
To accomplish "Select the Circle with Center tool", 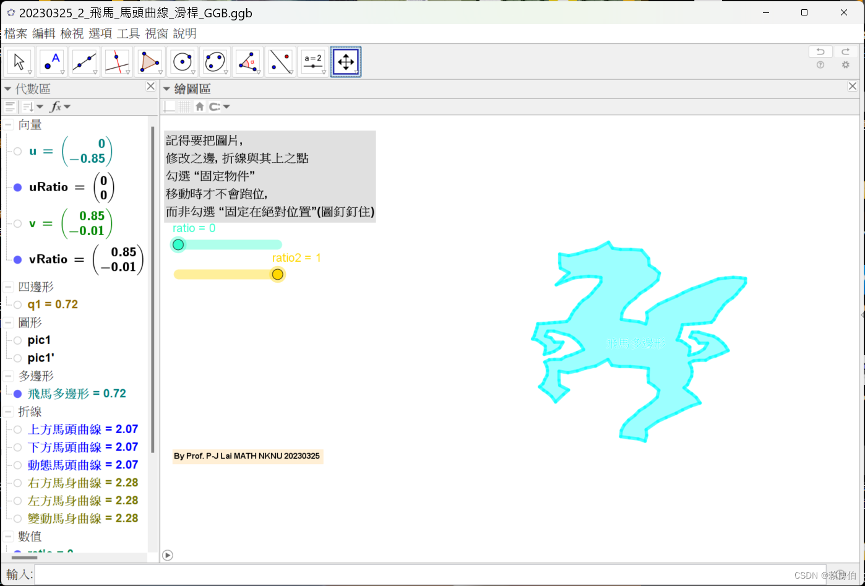I will [x=183, y=61].
